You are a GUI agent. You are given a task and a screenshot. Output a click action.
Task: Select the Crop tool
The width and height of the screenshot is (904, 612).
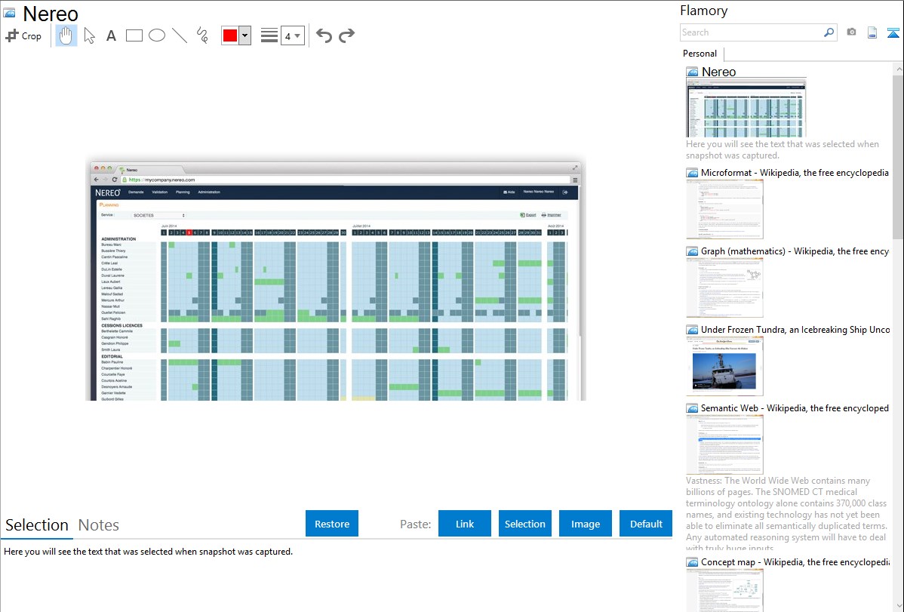click(23, 35)
